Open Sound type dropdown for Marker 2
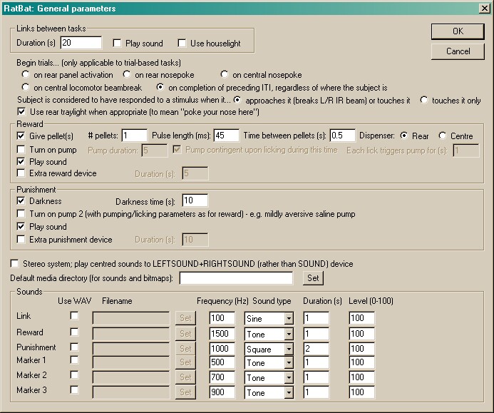 pyautogui.click(x=289, y=377)
